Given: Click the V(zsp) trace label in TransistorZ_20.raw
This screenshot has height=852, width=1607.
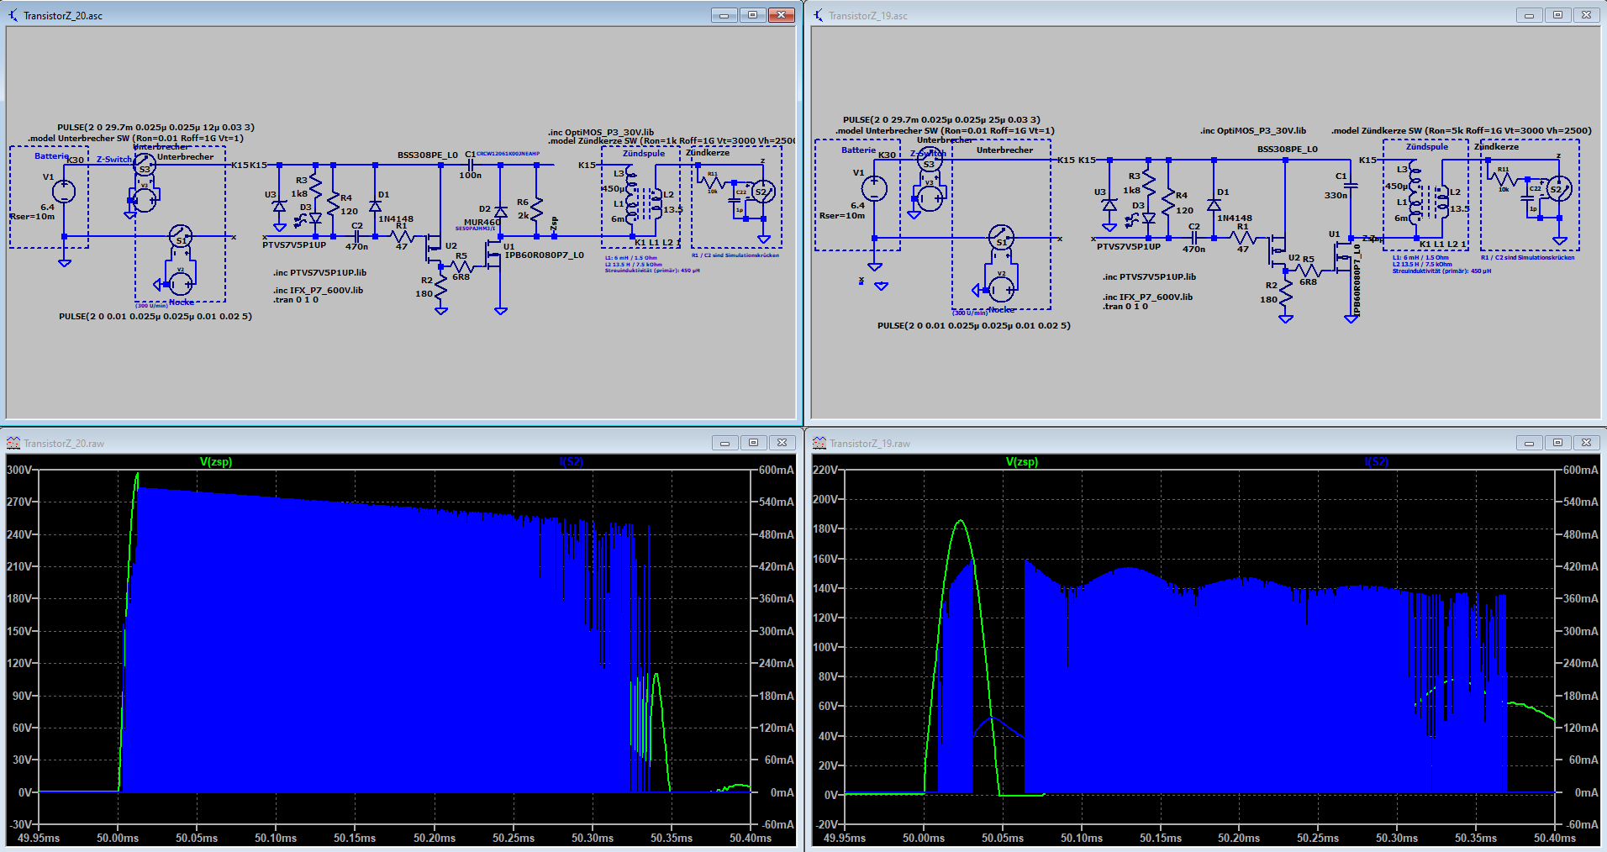Looking at the screenshot, I should [x=216, y=461].
